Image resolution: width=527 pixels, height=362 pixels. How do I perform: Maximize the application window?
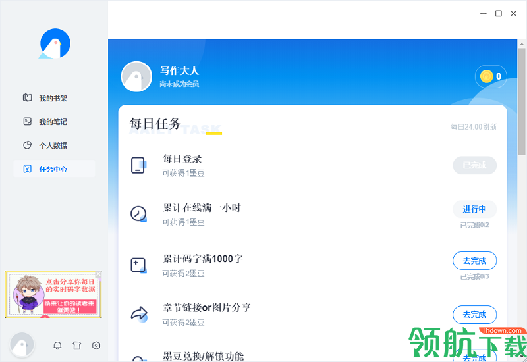499,13
